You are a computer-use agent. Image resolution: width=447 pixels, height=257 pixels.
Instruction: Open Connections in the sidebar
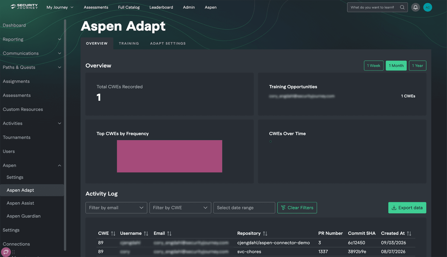tap(16, 244)
